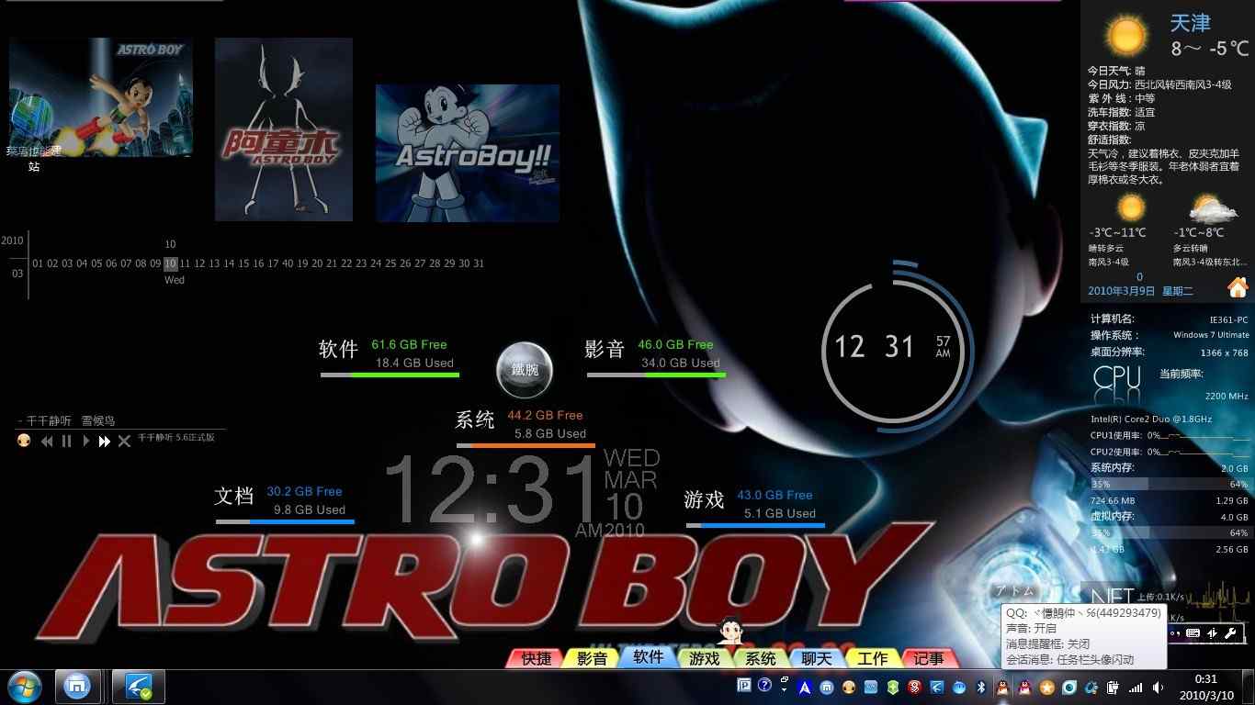Select highlighted day 10 in calendar strip
The width and height of the screenshot is (1255, 705).
[x=170, y=263]
